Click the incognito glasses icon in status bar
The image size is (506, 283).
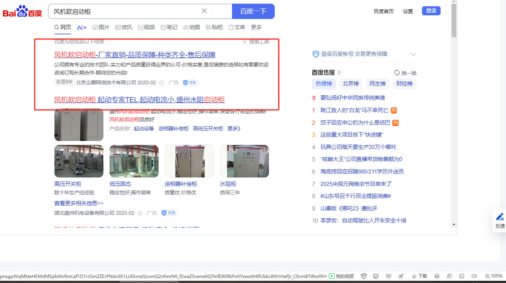[437, 276]
